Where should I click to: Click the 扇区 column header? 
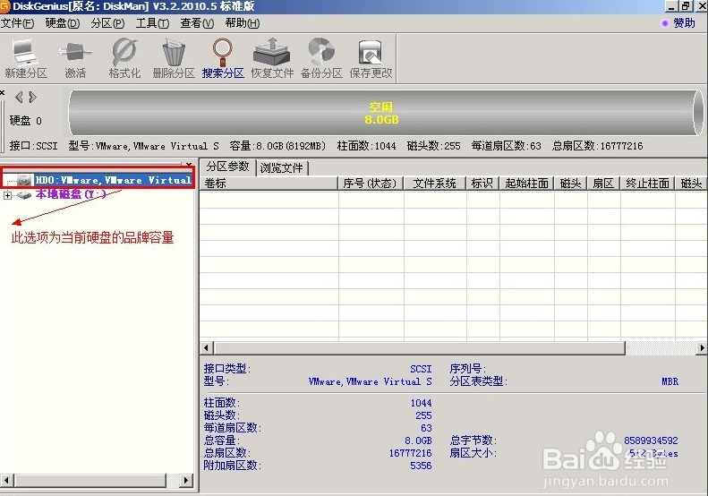click(x=603, y=183)
